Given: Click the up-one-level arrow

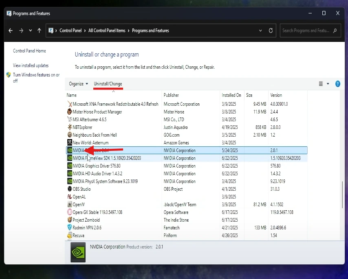Looking at the screenshot, I should pos(39,31).
